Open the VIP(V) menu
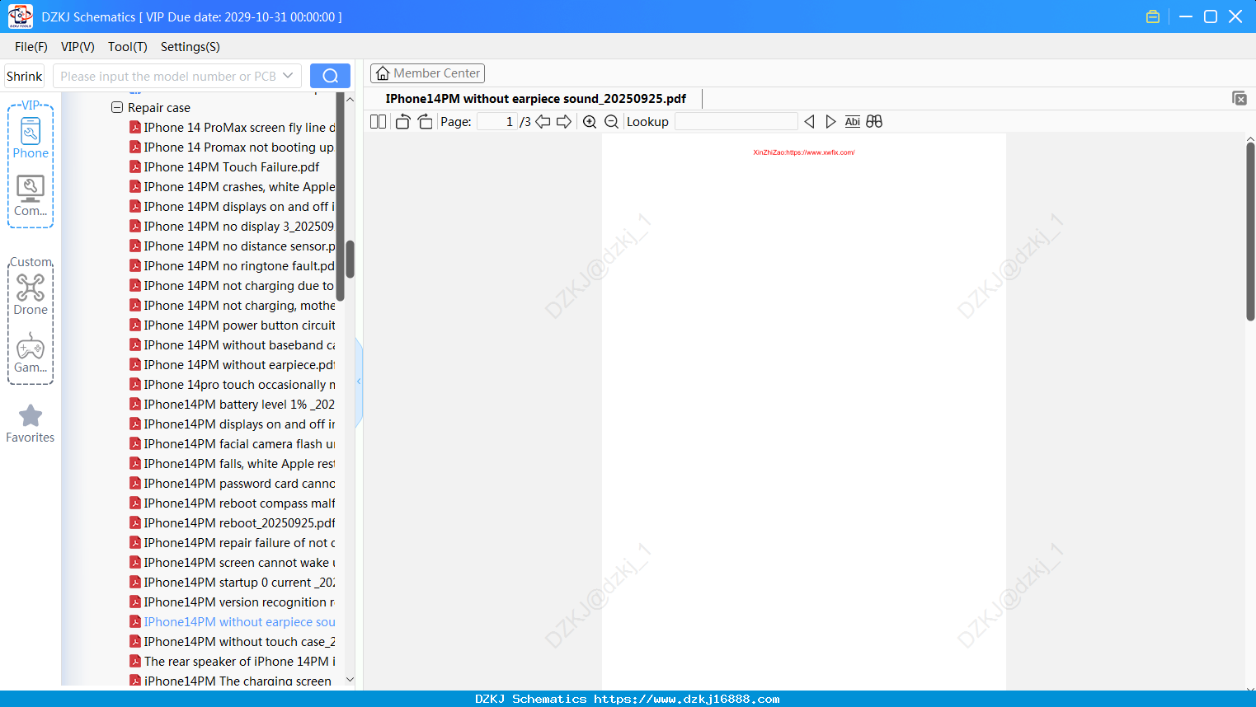 [78, 47]
